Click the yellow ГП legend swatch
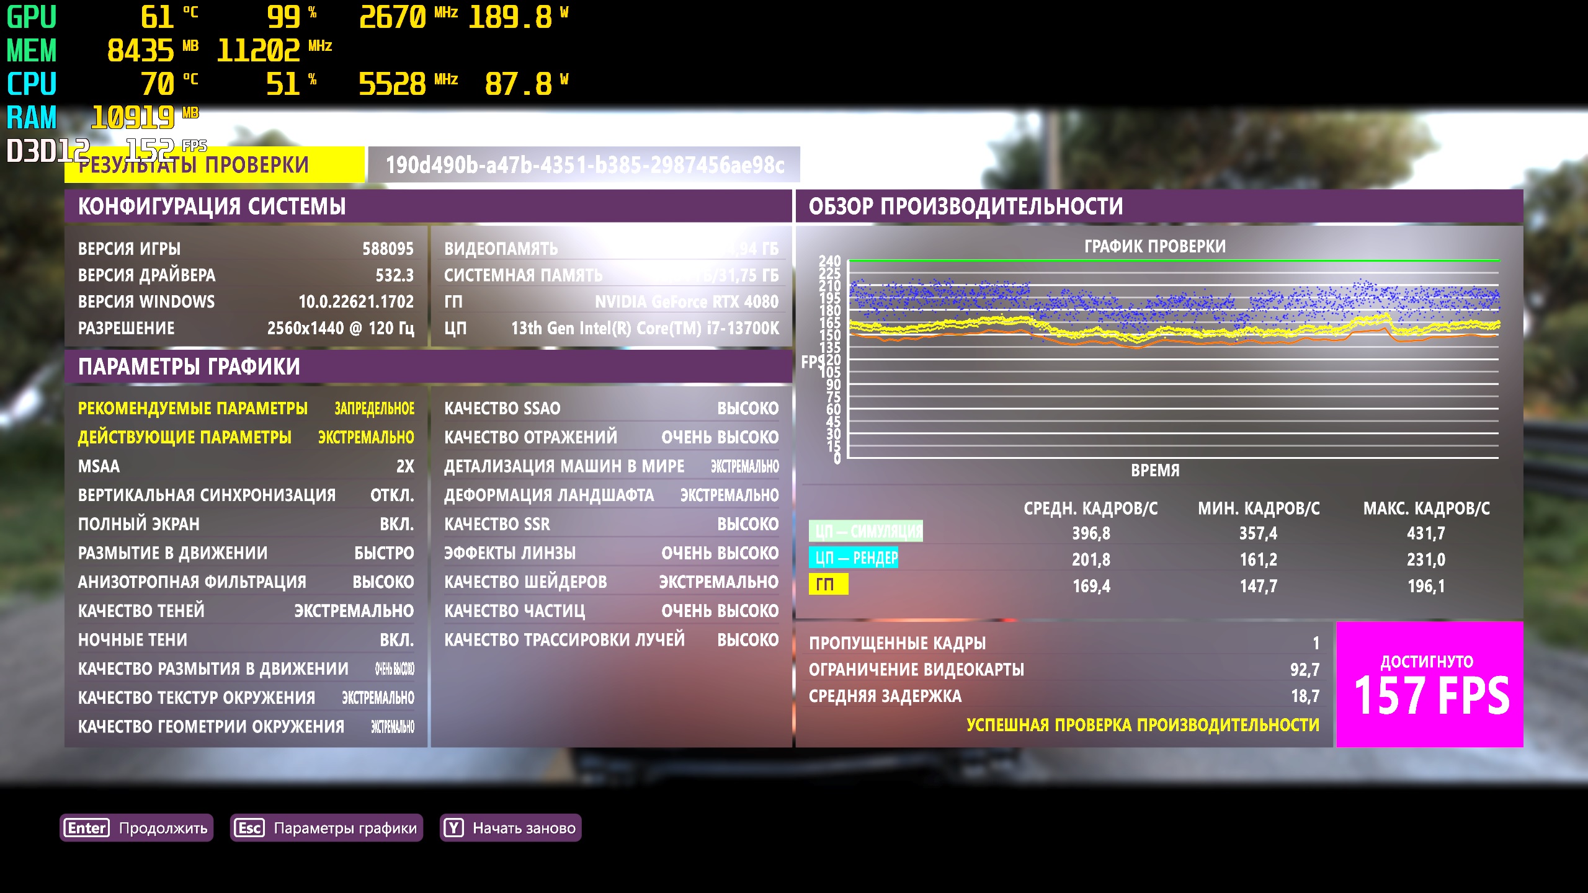 (x=827, y=585)
